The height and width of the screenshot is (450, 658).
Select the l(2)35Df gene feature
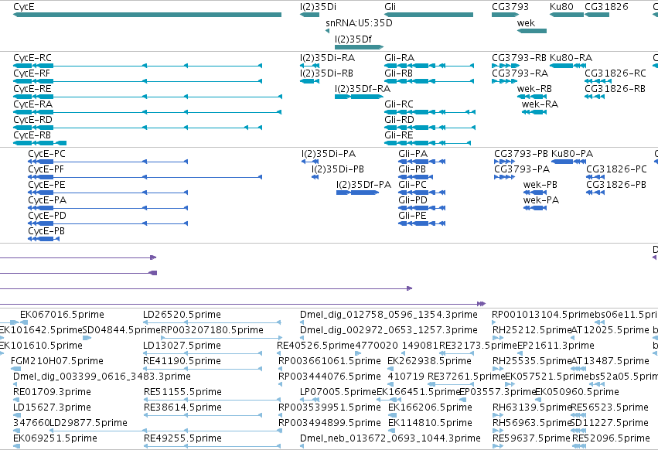(x=360, y=47)
